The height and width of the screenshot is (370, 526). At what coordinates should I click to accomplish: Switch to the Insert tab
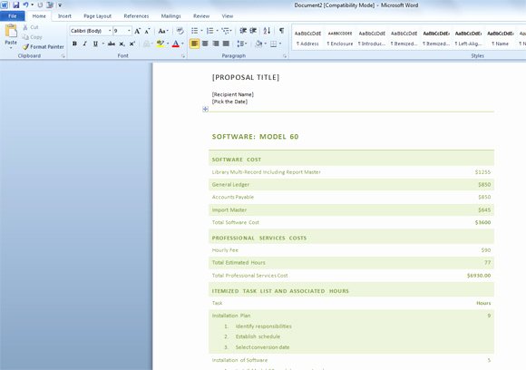pos(64,16)
